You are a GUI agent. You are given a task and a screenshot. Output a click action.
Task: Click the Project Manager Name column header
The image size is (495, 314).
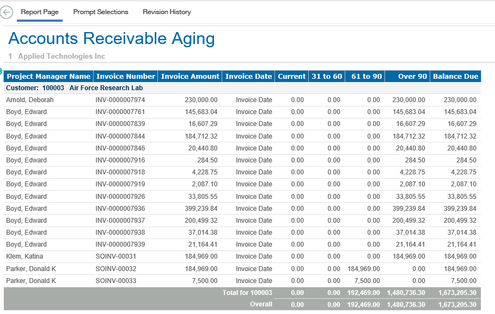point(48,77)
